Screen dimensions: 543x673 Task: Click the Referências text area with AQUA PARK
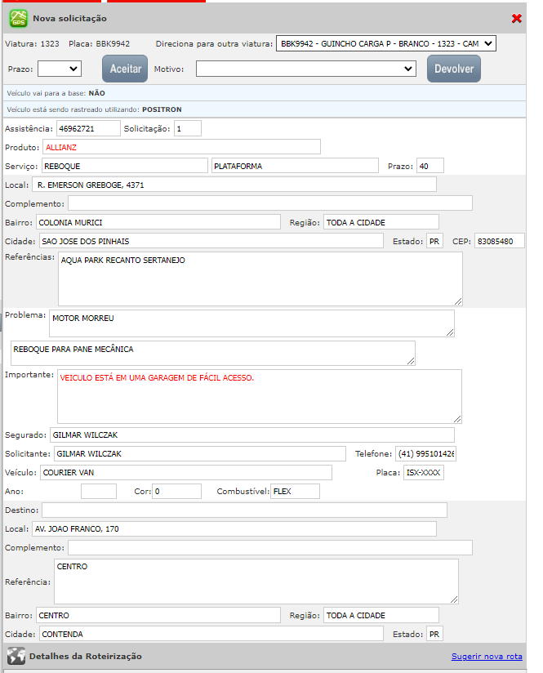point(260,279)
